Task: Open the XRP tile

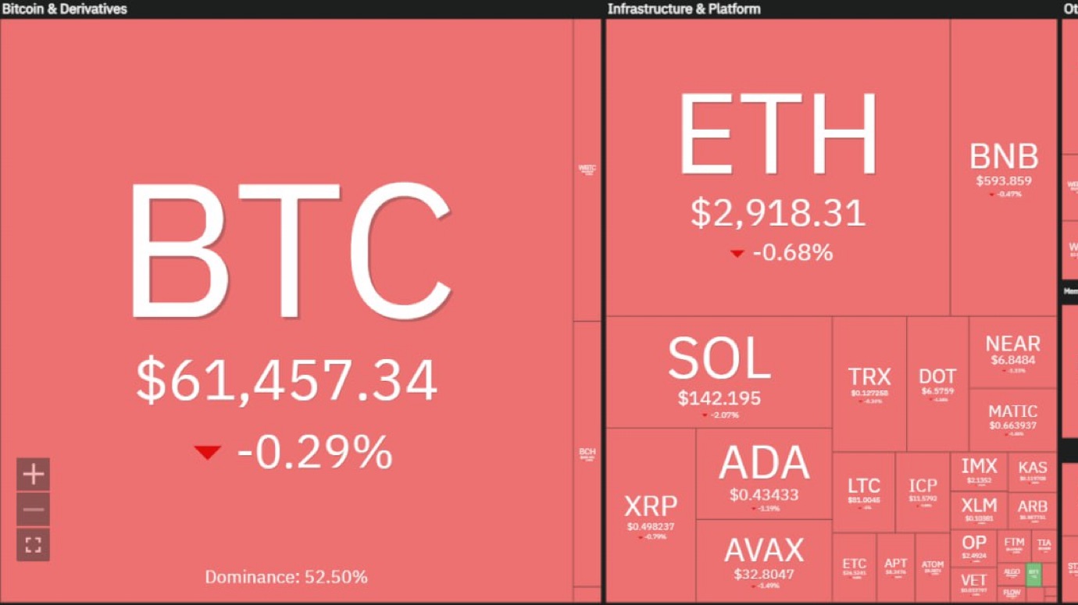Action: [x=651, y=514]
